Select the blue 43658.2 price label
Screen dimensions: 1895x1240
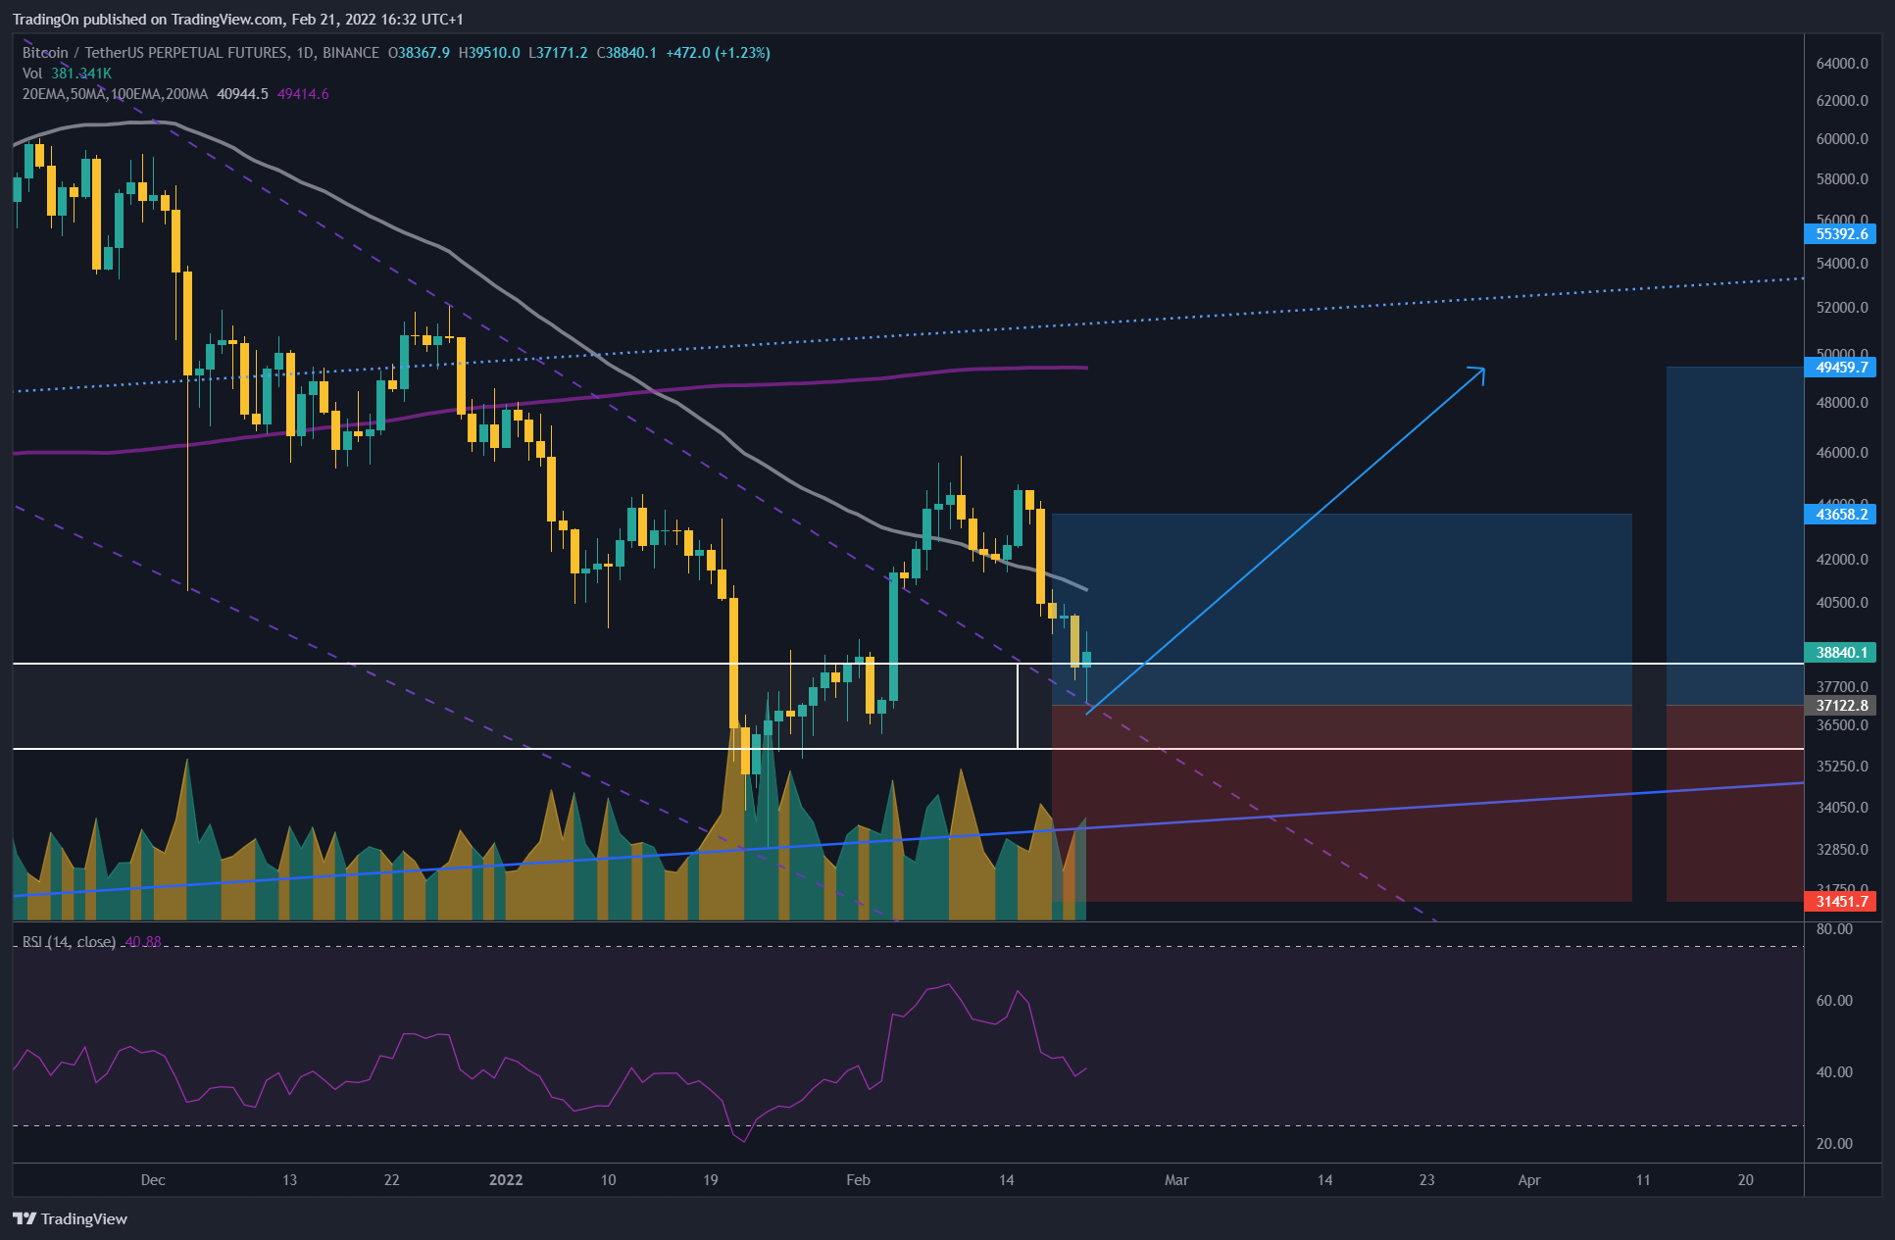[1840, 514]
